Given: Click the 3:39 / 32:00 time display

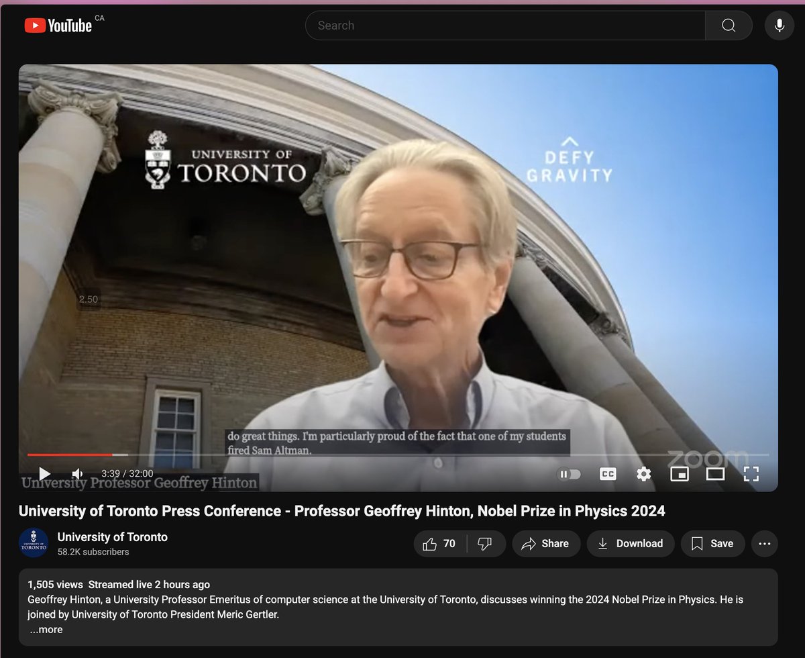Looking at the screenshot, I should (127, 474).
